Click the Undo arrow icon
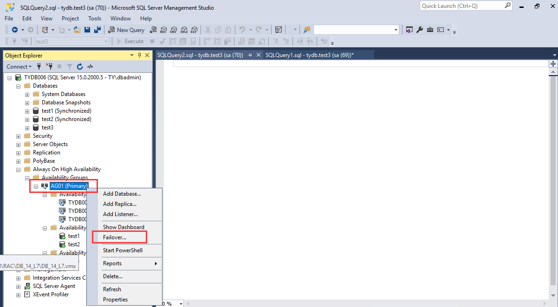 pos(242,30)
